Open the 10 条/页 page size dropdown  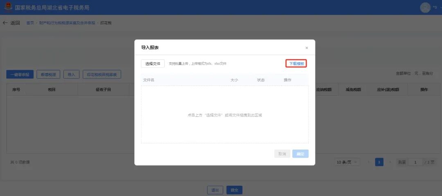point(347,162)
